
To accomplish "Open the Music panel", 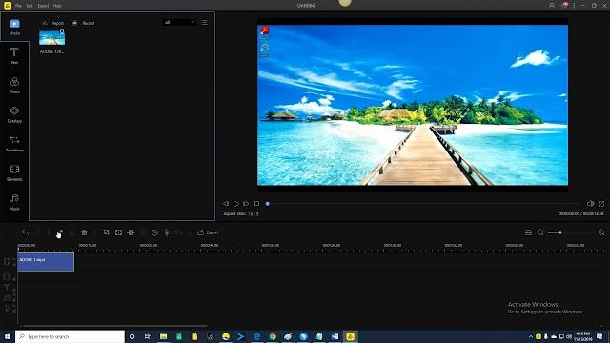I will click(x=14, y=202).
